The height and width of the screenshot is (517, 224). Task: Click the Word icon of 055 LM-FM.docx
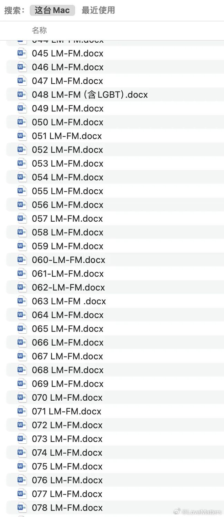coord(22,191)
